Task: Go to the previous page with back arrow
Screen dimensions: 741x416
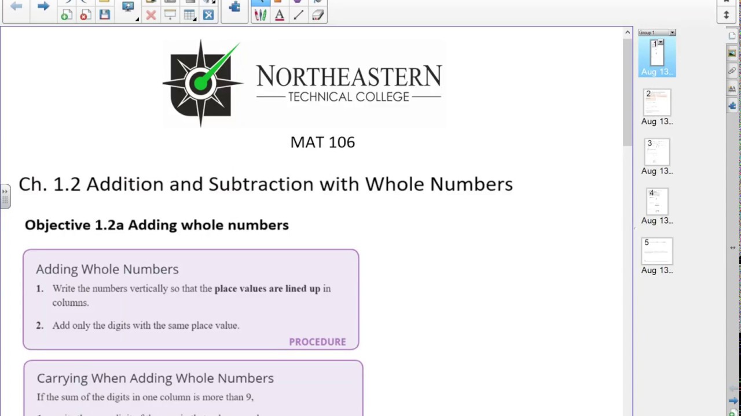Action: 16,6
